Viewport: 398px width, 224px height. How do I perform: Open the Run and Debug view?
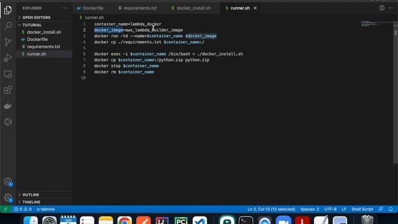pos(8,58)
